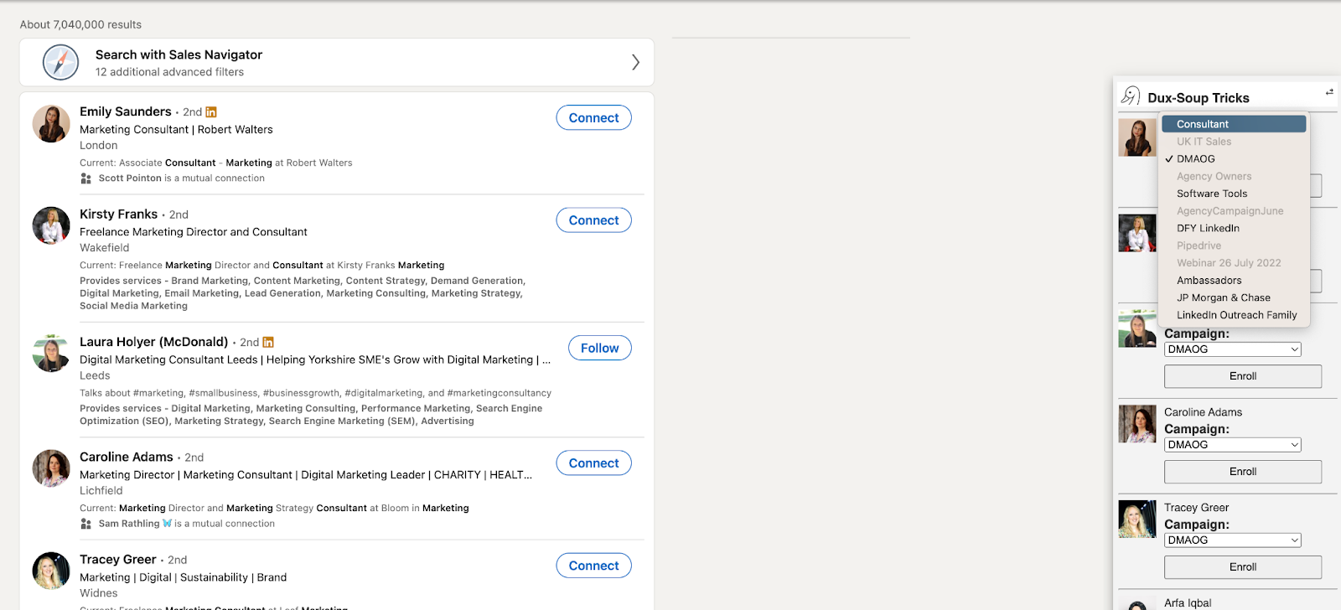Open Kirsty Franks profile name link
This screenshot has height=610, width=1341.
[x=118, y=215]
